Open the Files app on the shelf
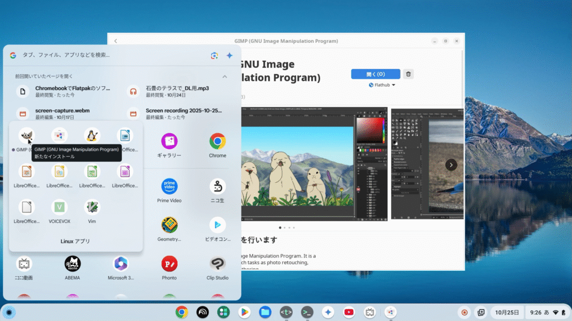The image size is (572, 321). coord(265,312)
